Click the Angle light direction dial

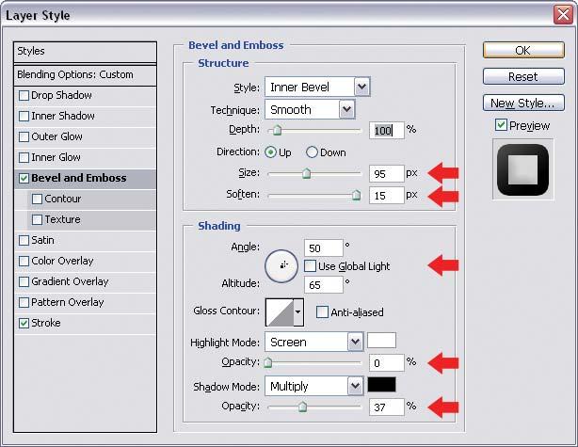281,266
